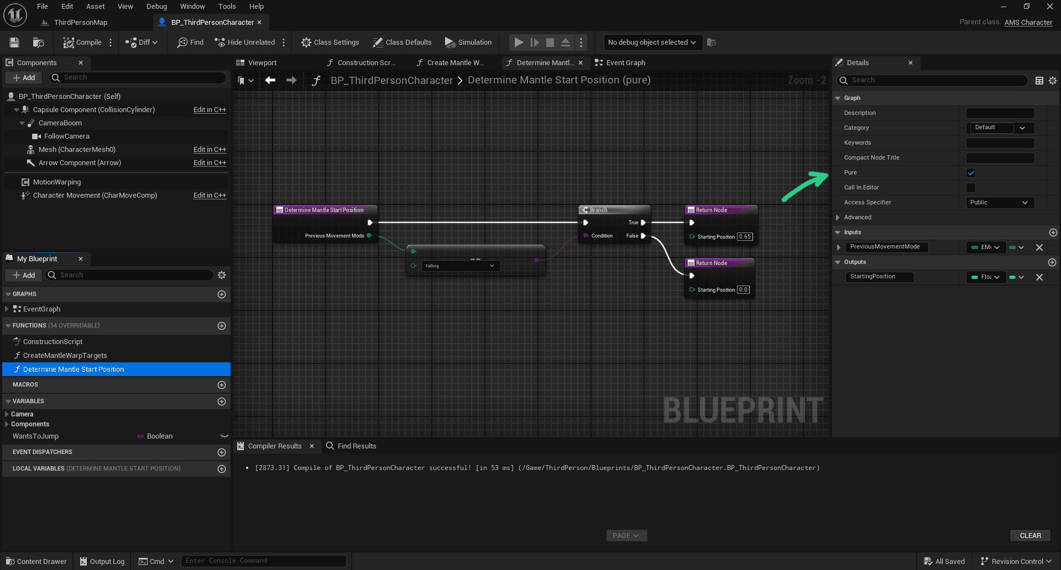Image resolution: width=1061 pixels, height=570 pixels.
Task: Add a new function
Action: click(222, 326)
